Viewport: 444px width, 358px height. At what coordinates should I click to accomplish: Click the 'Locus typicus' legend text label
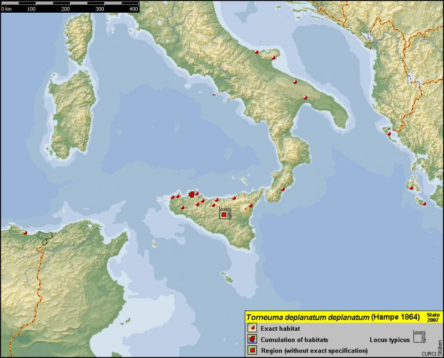pyautogui.click(x=389, y=340)
